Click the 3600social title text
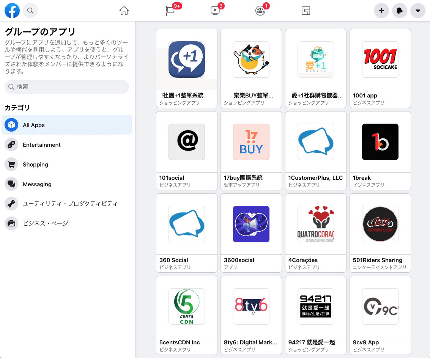 point(239,260)
